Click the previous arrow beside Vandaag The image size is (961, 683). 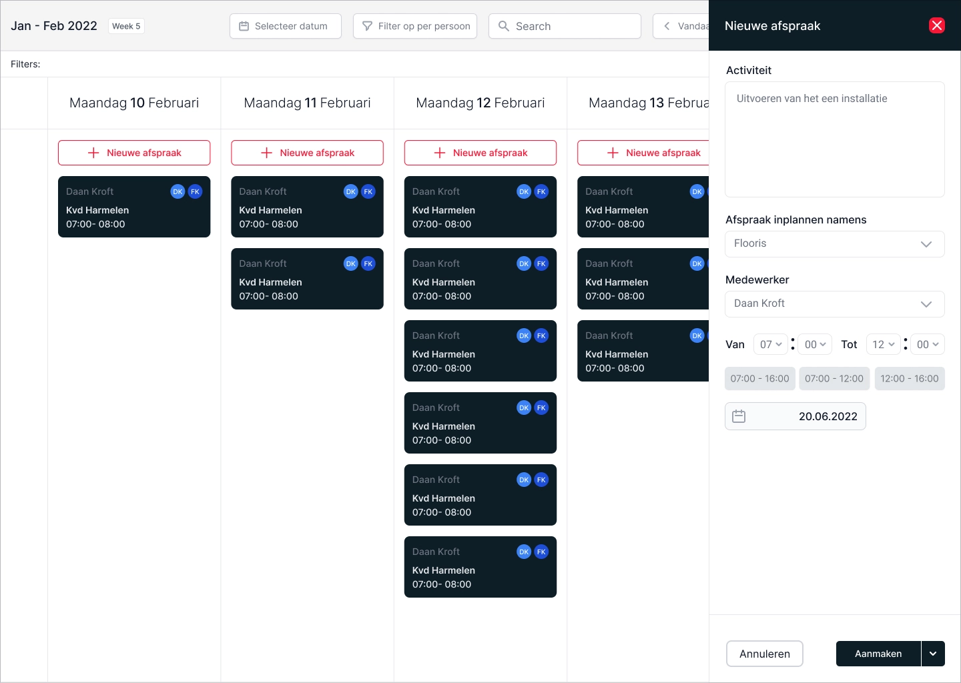pos(667,26)
